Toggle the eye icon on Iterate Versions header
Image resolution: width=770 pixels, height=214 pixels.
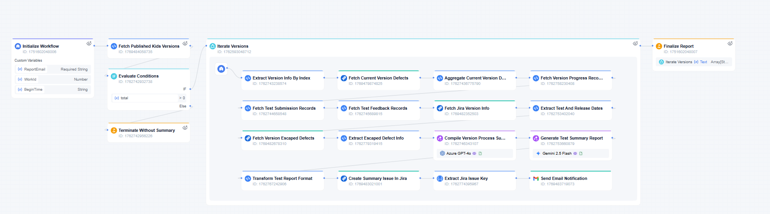635,43
